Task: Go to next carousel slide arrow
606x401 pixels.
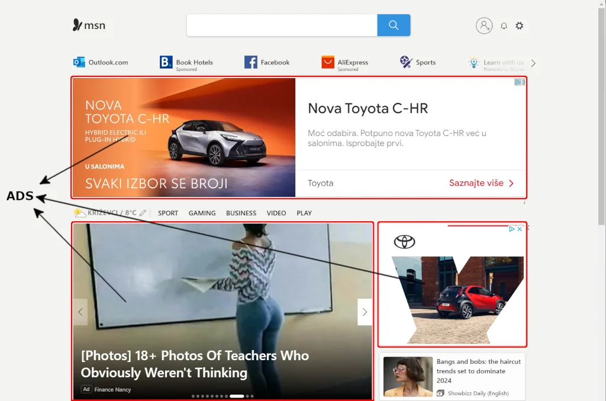Action: pyautogui.click(x=365, y=312)
